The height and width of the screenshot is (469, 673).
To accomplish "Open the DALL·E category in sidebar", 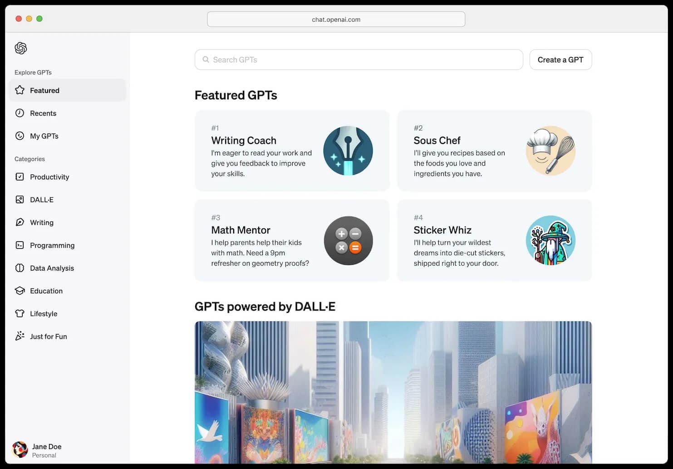I will (20, 199).
